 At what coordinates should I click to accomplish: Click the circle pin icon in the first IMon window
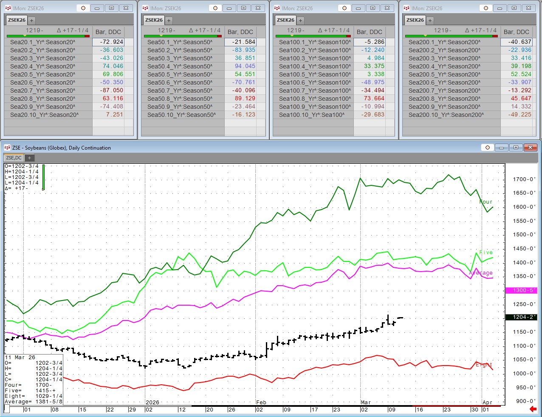coord(83,8)
